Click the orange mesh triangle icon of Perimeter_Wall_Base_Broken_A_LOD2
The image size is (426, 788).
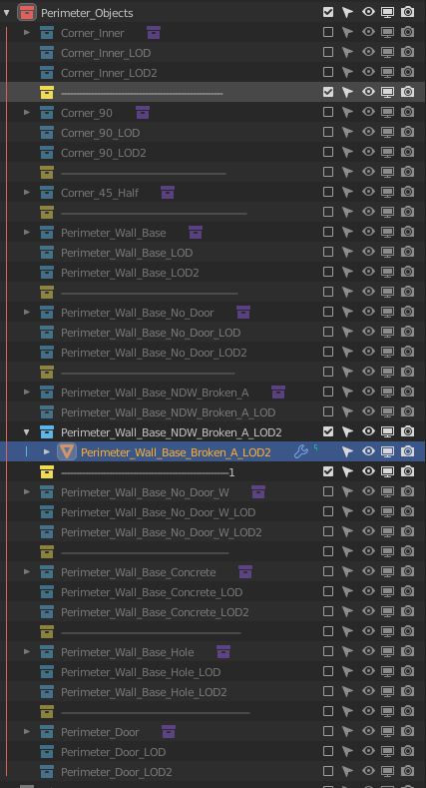(67, 451)
